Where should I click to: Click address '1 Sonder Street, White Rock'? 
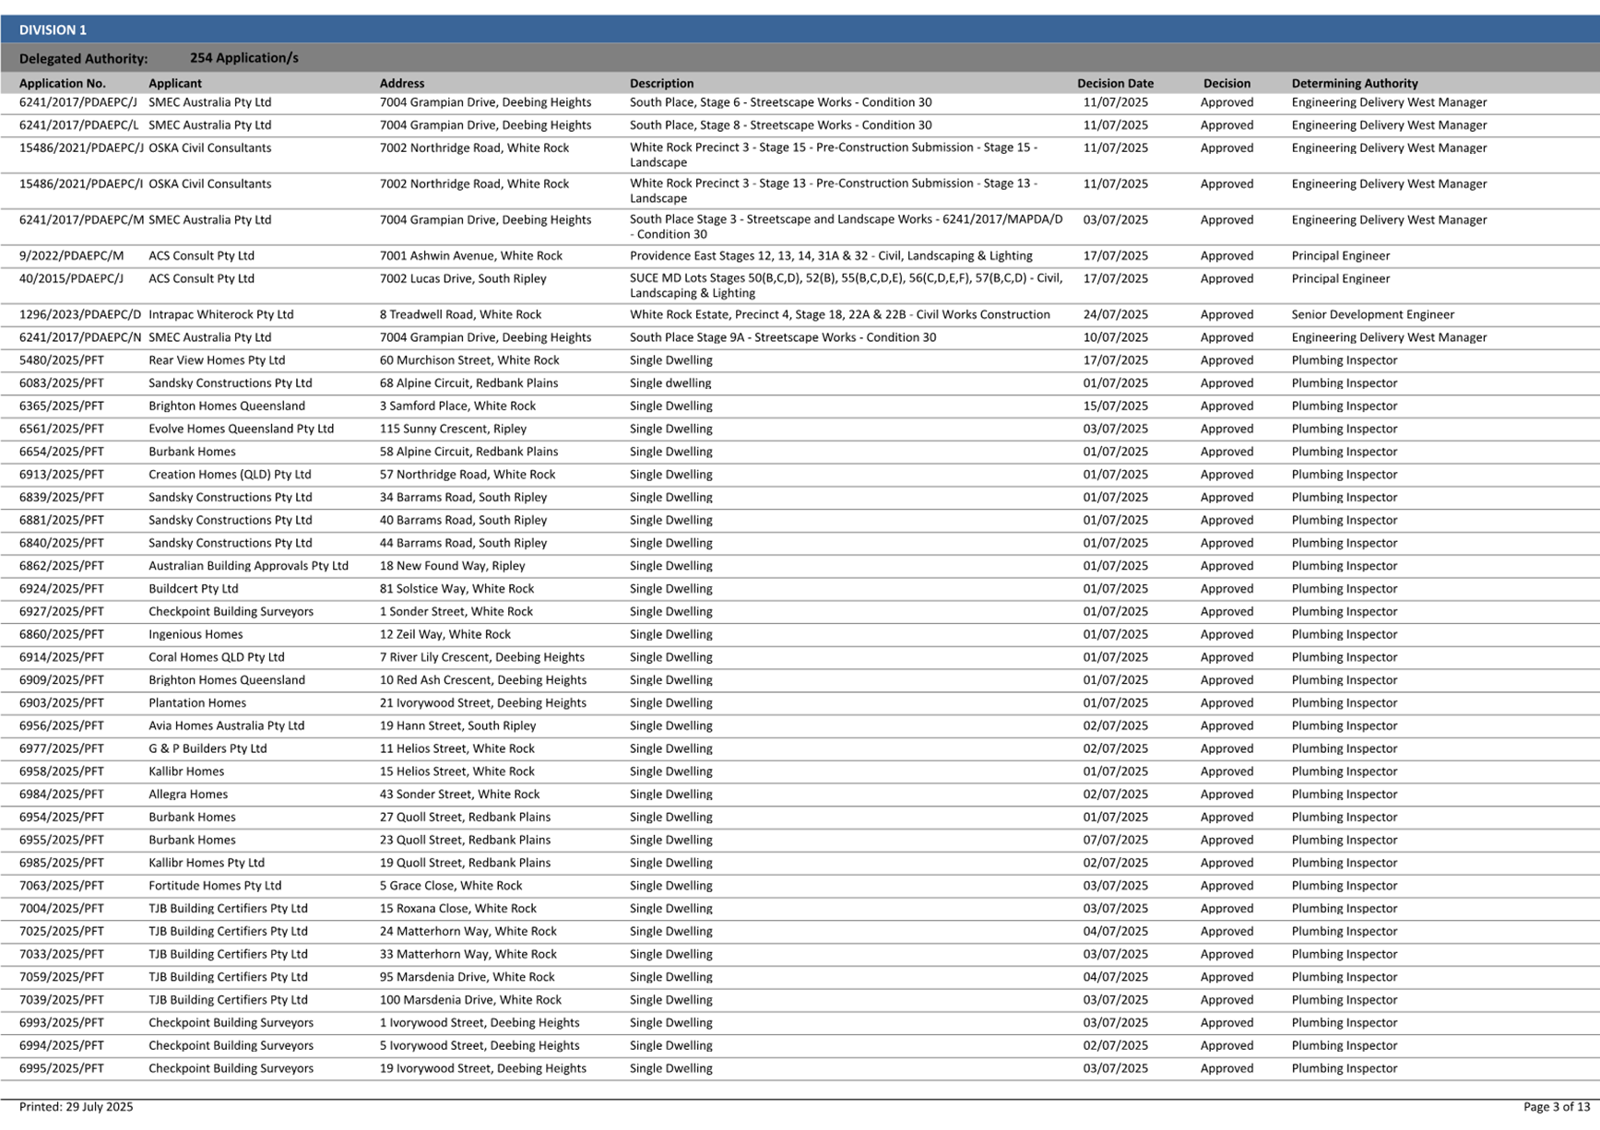456,612
